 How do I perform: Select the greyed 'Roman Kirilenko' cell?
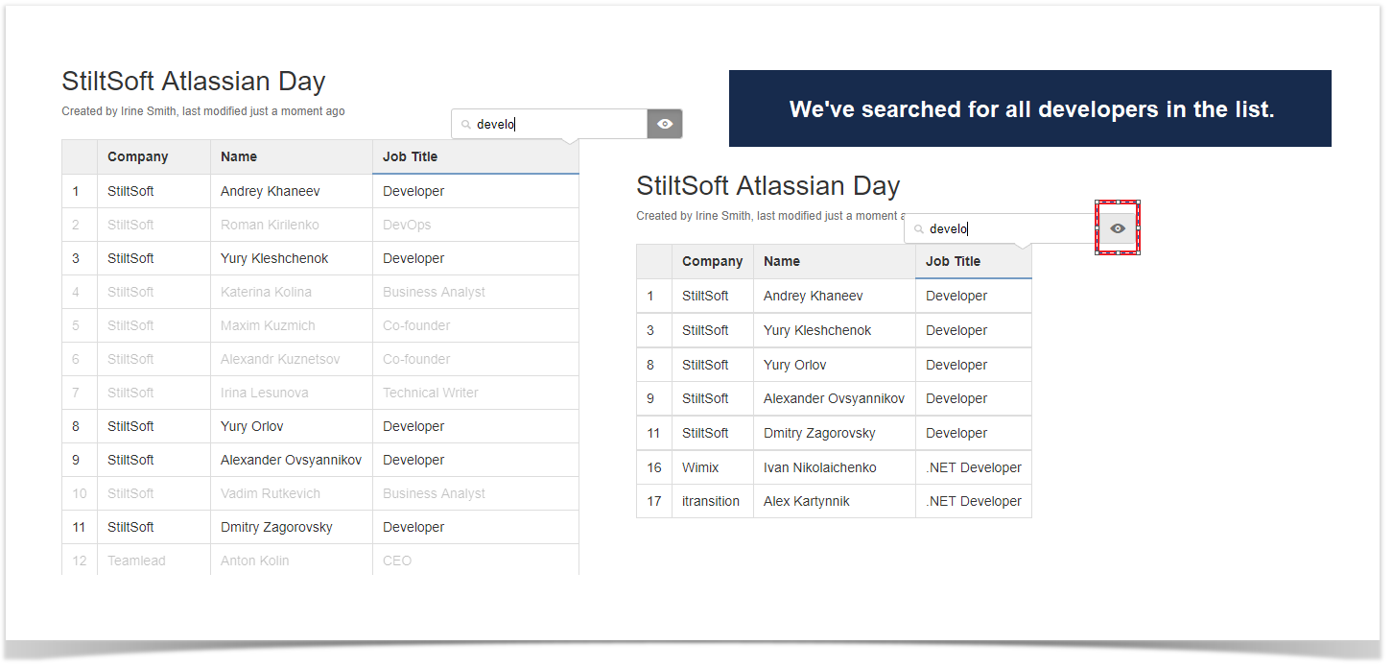point(292,225)
